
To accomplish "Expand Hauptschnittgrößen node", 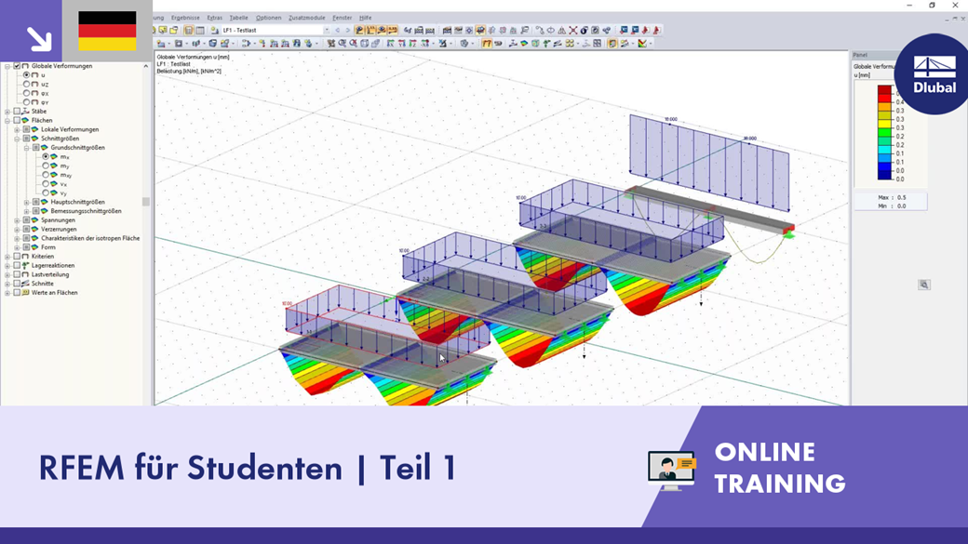I will 27,203.
